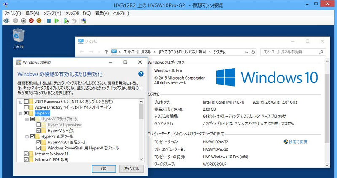Click the search magnifier in control panel search
The height and width of the screenshot is (178, 337).
[321, 52]
